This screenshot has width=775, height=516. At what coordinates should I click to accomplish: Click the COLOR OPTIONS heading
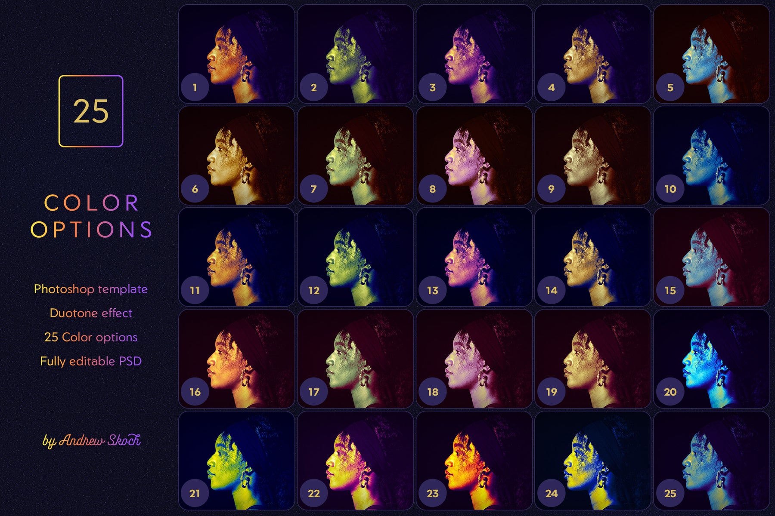pyautogui.click(x=91, y=216)
